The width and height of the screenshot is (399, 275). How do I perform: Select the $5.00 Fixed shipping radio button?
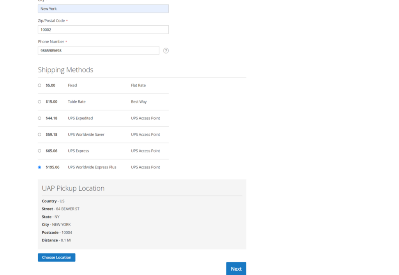pyautogui.click(x=39, y=85)
